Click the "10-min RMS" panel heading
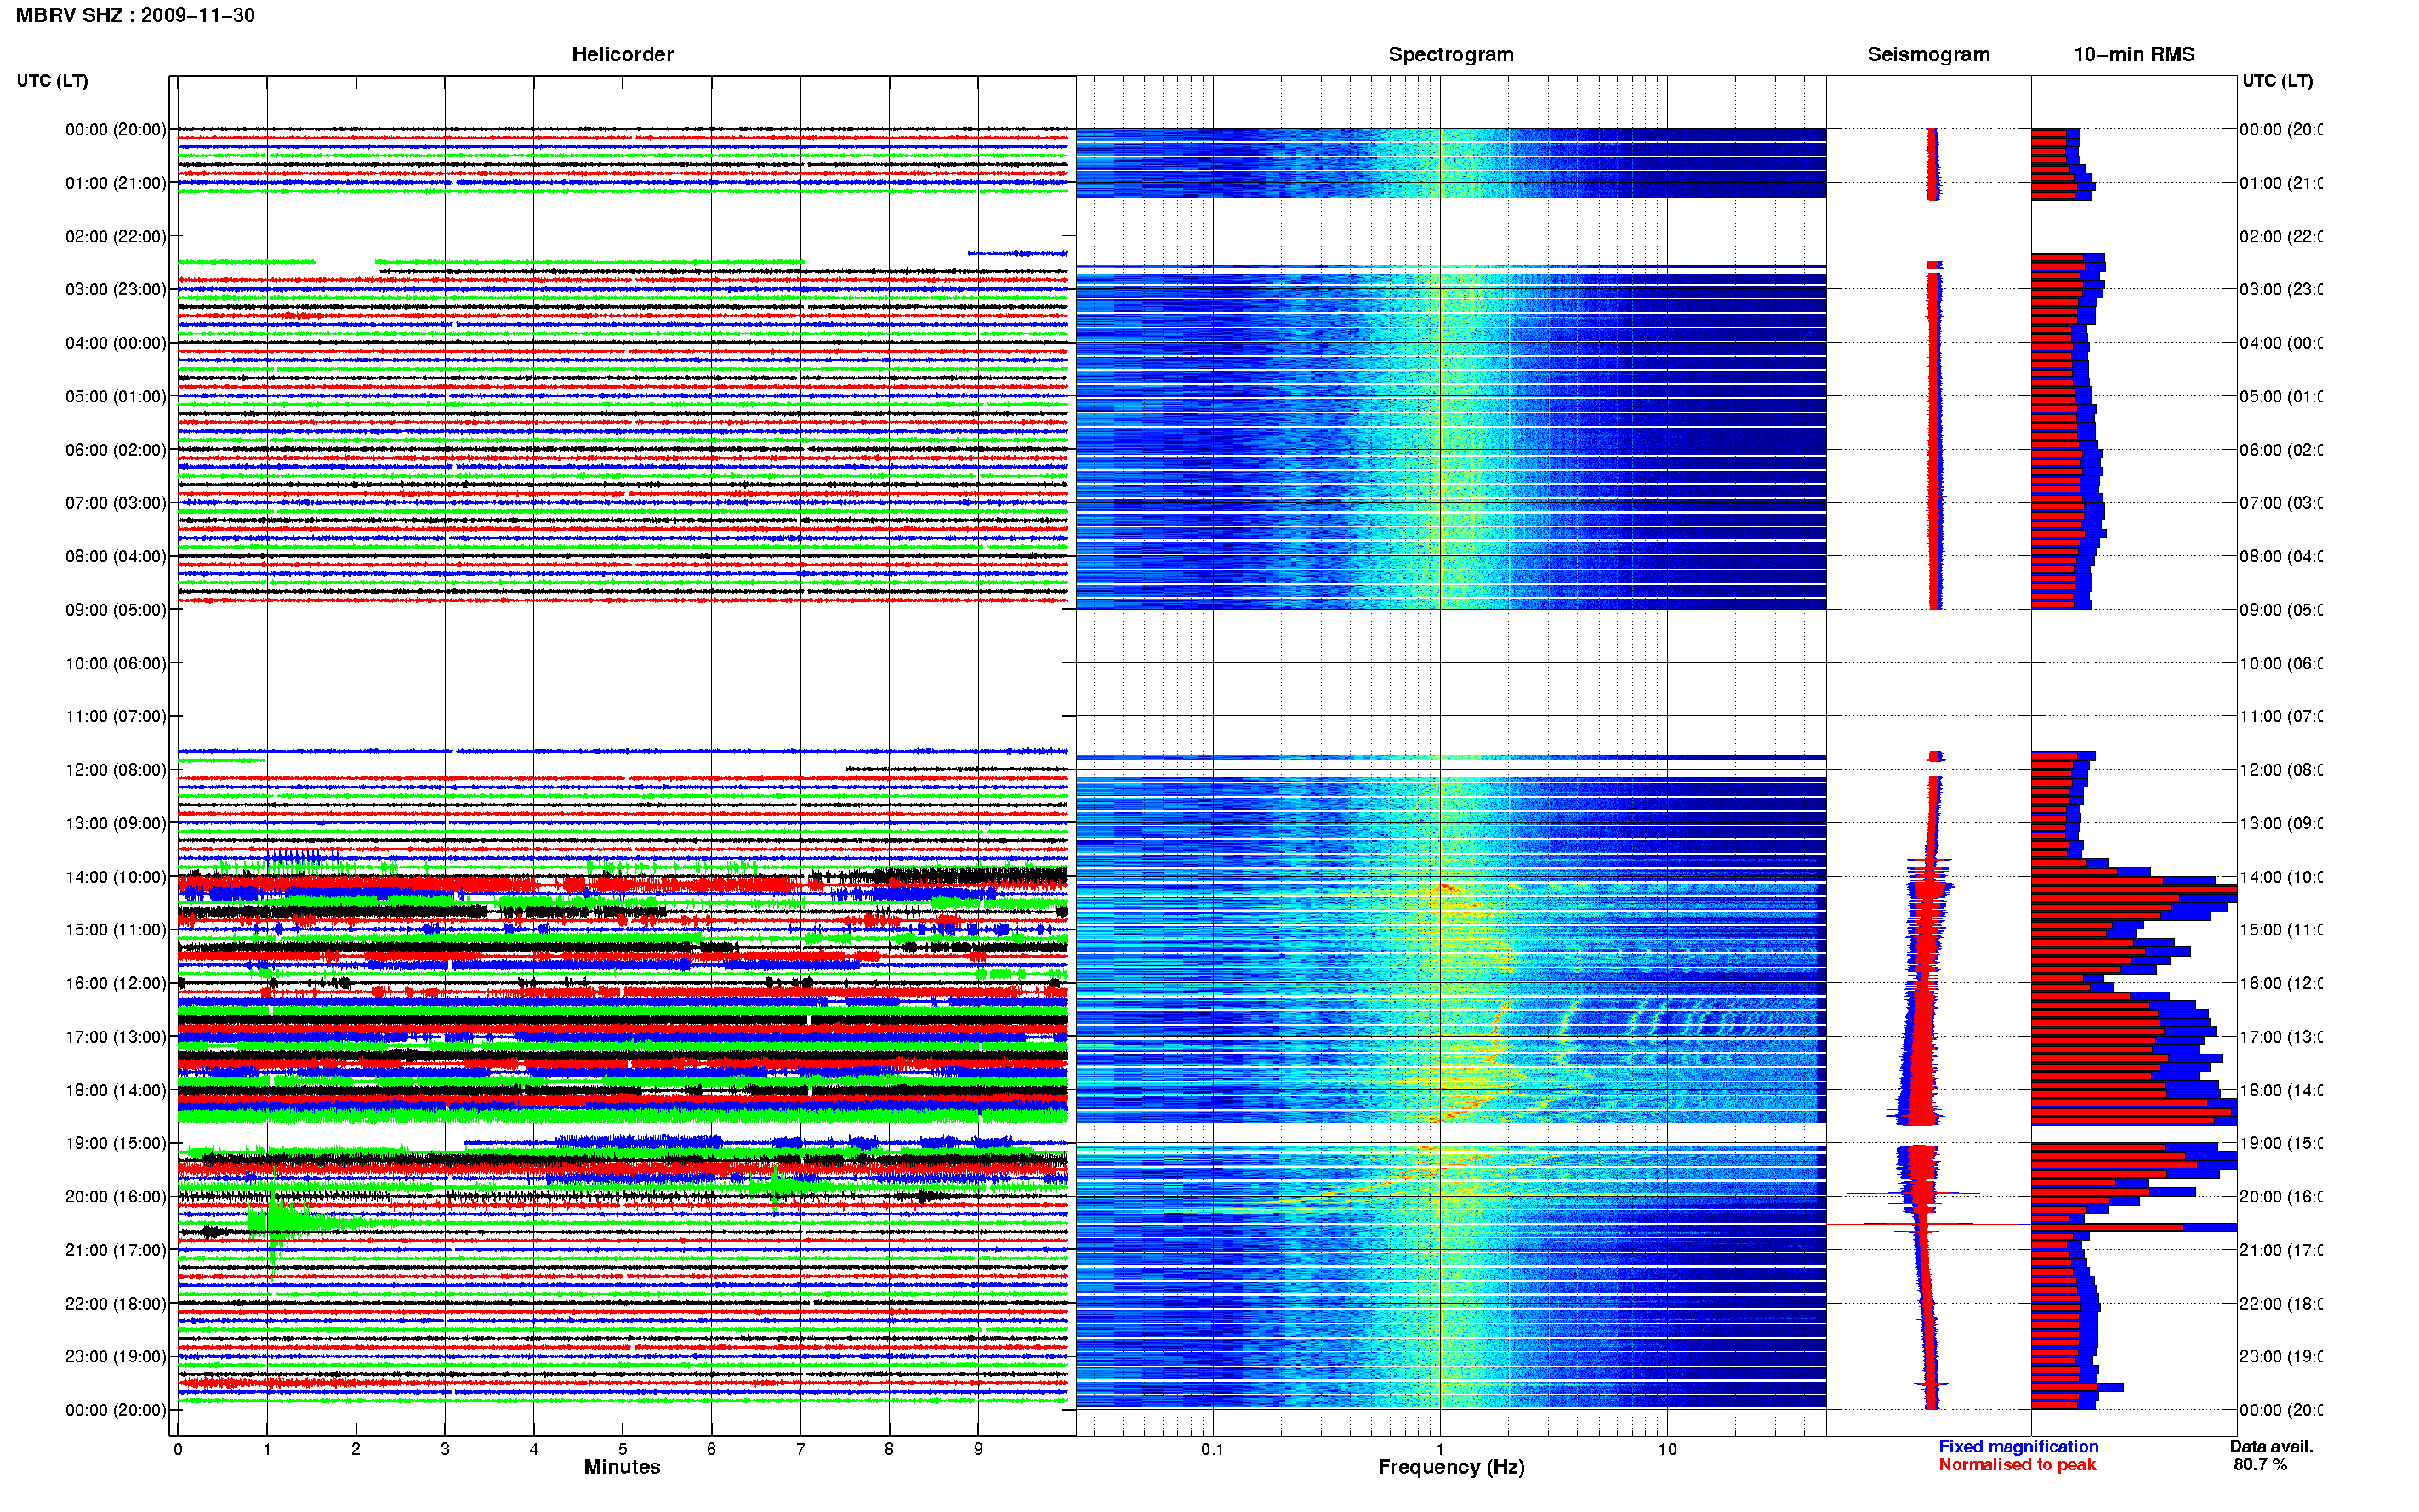Viewport: 2419px width, 1512px height. click(2133, 54)
